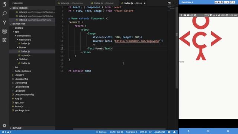Open the Search view icon

pyautogui.click(x=4, y=13)
